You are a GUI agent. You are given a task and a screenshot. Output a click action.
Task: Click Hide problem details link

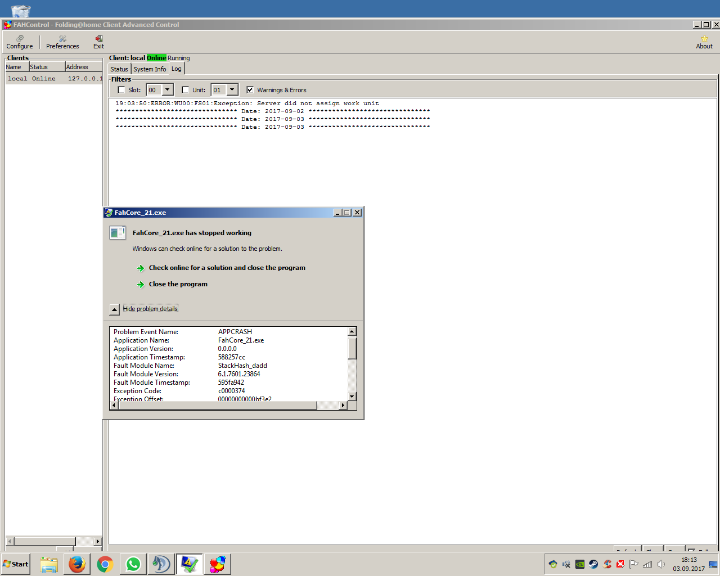point(150,309)
